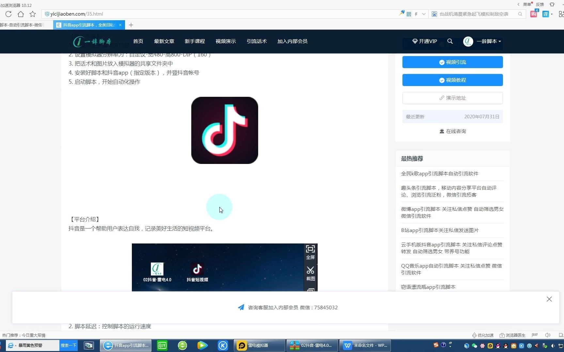The image size is (564, 352).
Task: Open Kugou K icon in taskbar
Action: tap(223, 345)
